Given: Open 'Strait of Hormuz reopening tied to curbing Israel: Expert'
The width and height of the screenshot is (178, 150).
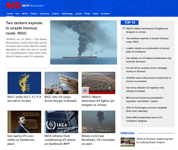Looking at the screenshot, I should point(155,141).
